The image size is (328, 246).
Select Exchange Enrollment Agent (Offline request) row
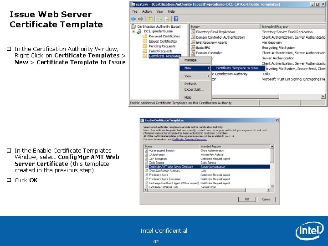click(x=208, y=183)
